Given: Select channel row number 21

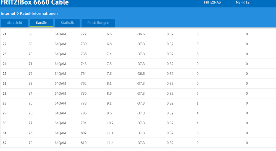Looking at the screenshot, I should tap(4, 34).
